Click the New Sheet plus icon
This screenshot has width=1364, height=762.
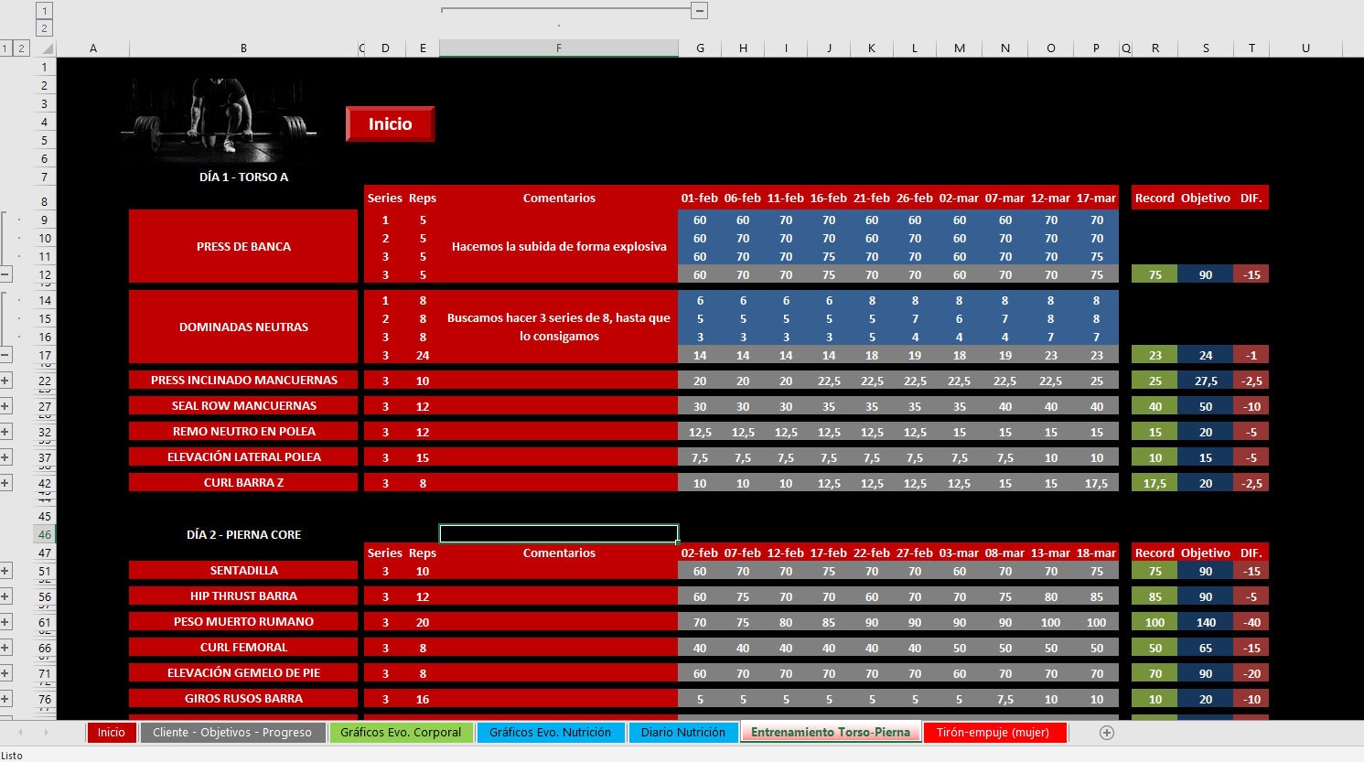coord(1106,732)
